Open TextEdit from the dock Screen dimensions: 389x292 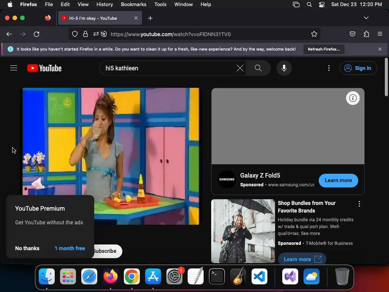click(196, 276)
